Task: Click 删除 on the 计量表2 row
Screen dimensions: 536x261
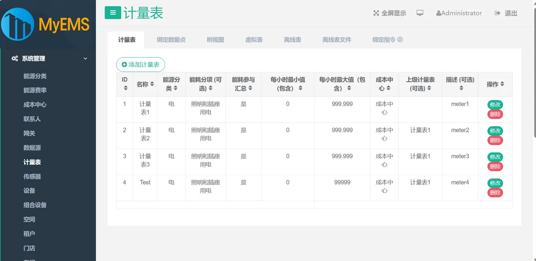Action: coord(495,140)
